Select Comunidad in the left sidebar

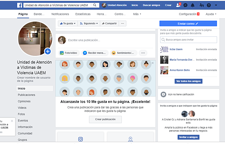click(x=25, y=133)
